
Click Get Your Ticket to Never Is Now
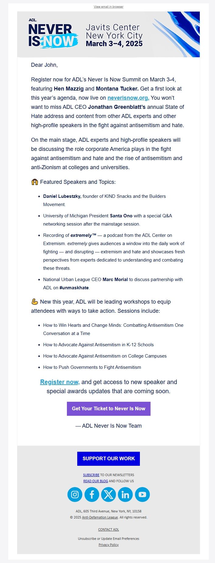click(109, 408)
